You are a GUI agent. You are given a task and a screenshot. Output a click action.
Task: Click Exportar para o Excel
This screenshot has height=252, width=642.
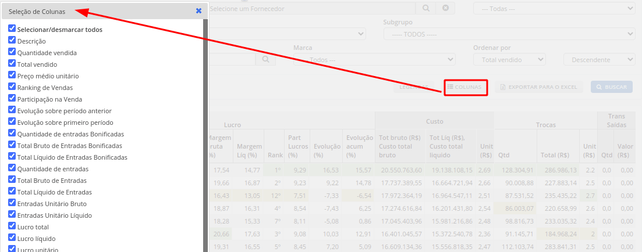point(539,87)
